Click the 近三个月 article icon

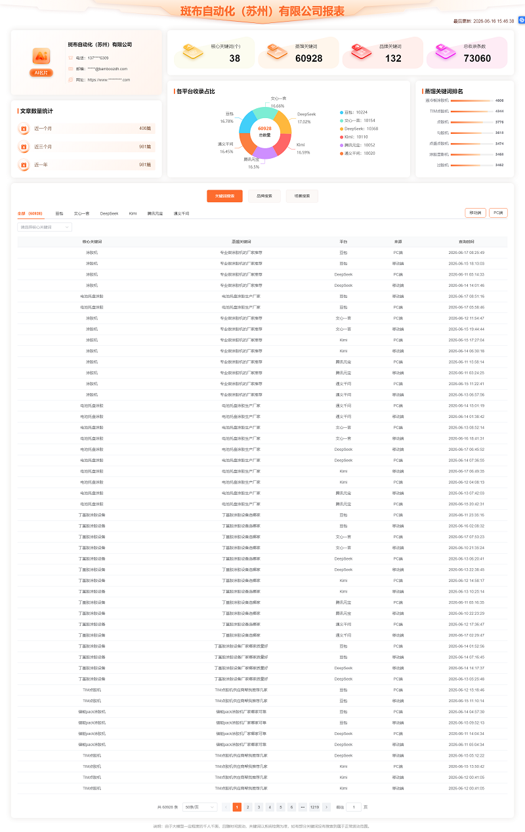click(x=24, y=146)
